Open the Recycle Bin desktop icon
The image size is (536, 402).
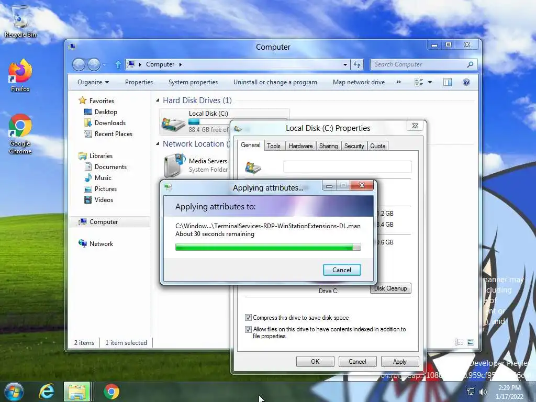pyautogui.click(x=20, y=21)
